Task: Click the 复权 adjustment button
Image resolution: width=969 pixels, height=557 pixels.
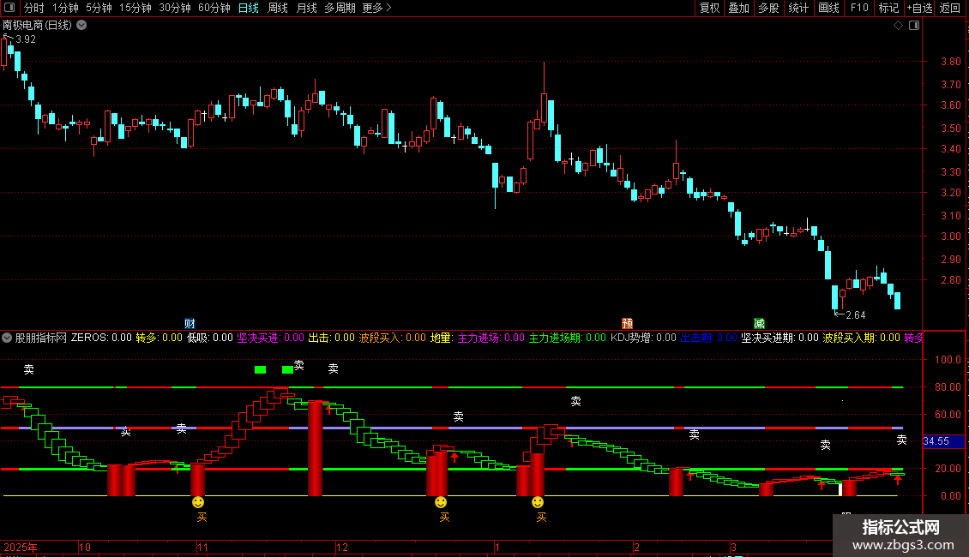Action: click(x=709, y=8)
